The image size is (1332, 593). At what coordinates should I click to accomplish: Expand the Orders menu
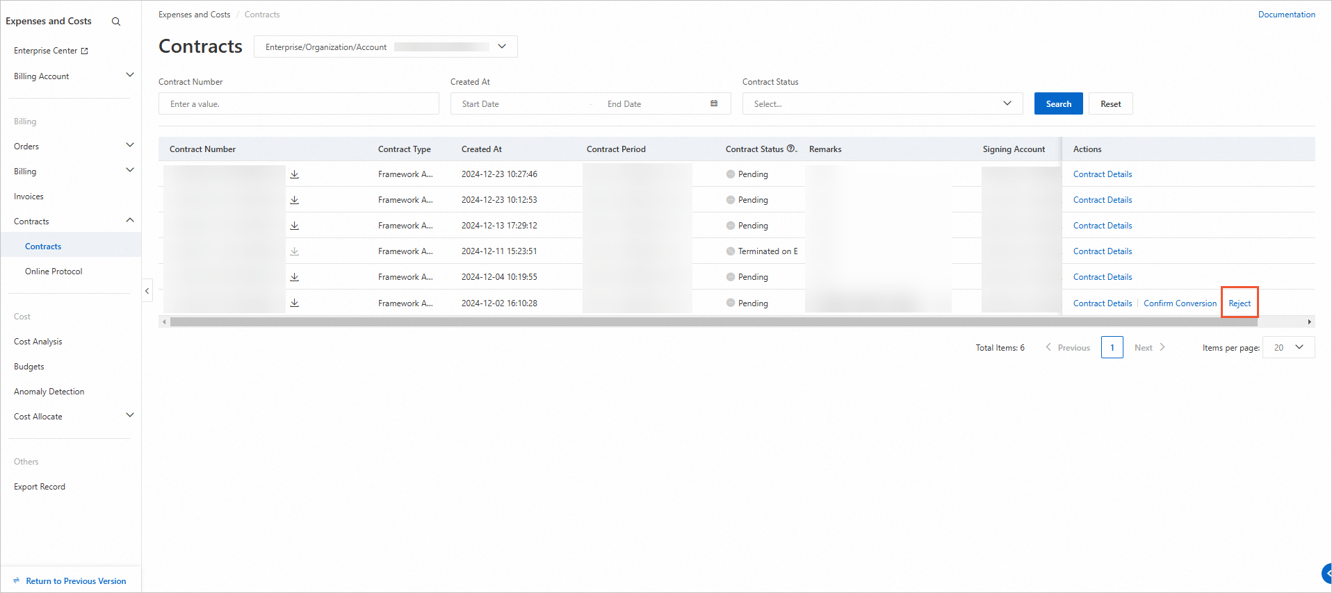tap(129, 145)
